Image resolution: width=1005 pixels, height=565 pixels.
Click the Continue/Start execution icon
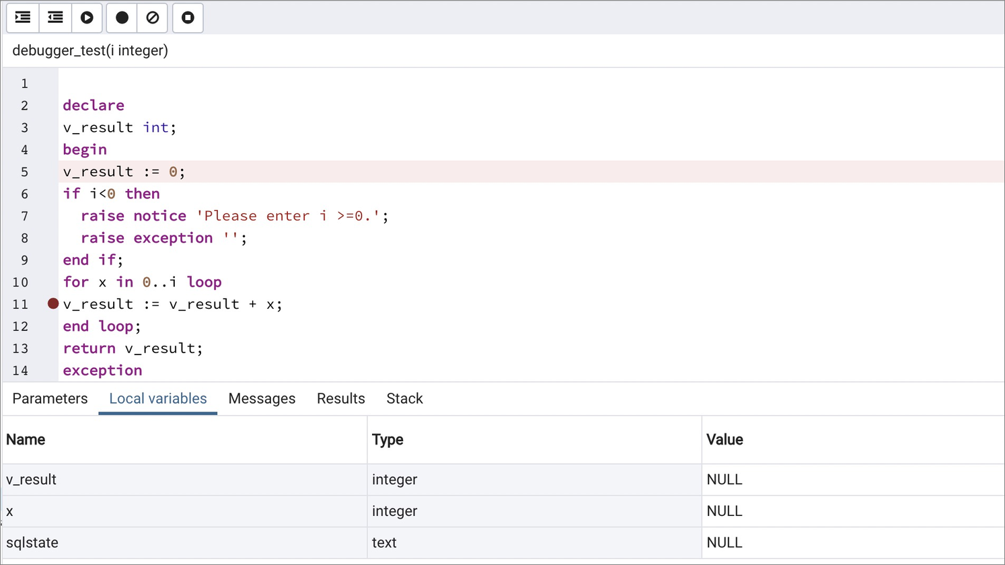pyautogui.click(x=87, y=18)
